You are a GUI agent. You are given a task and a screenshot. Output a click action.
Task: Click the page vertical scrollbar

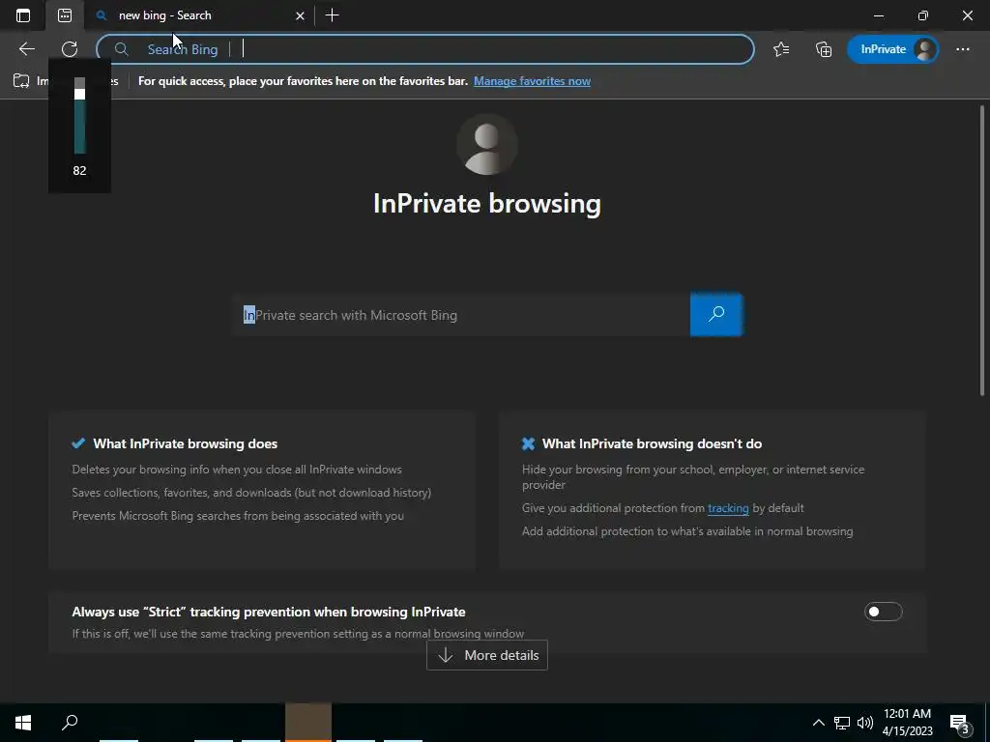point(982,250)
